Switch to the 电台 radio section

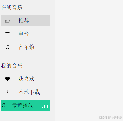pos(25,34)
